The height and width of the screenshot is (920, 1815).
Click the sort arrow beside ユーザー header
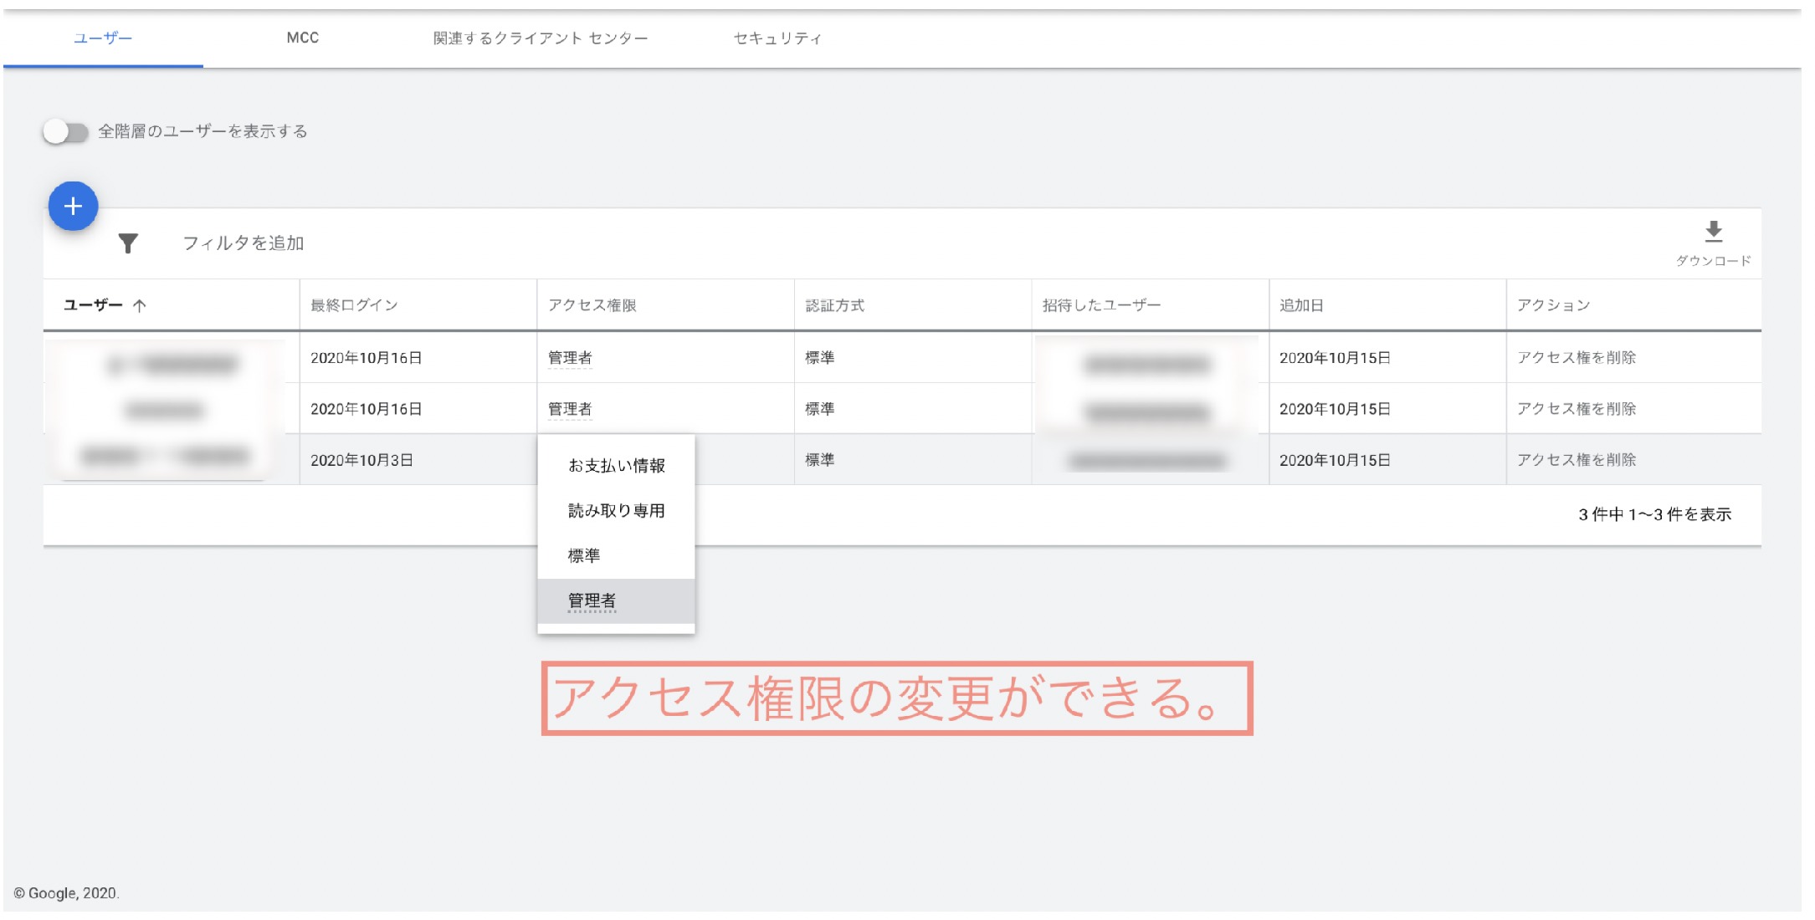[140, 306]
